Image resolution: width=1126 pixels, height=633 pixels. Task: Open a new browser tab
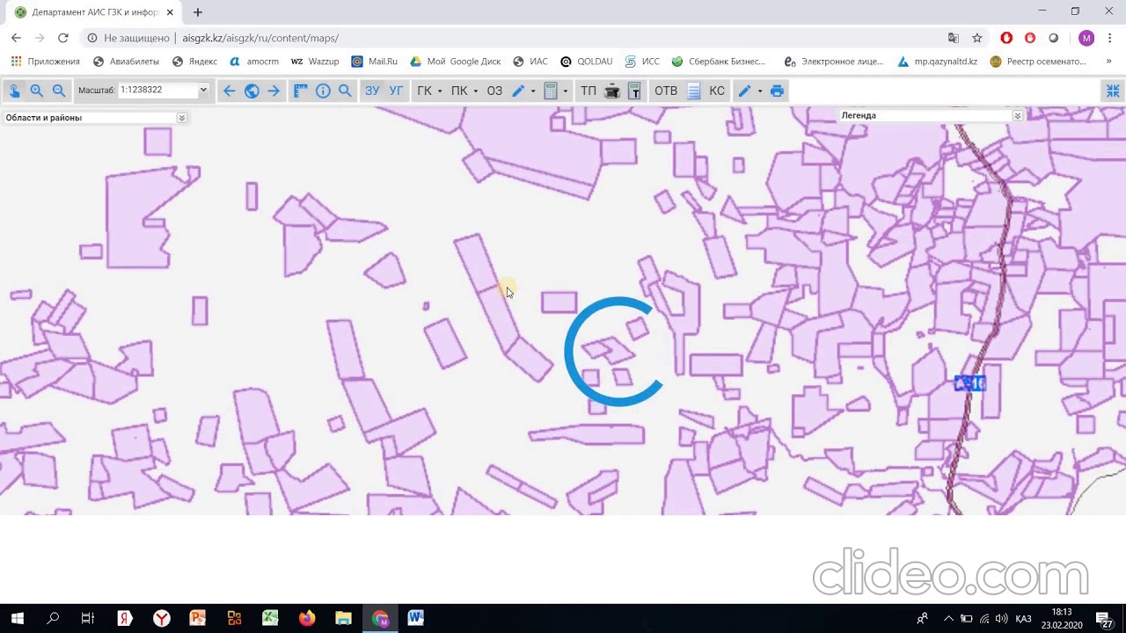click(197, 12)
